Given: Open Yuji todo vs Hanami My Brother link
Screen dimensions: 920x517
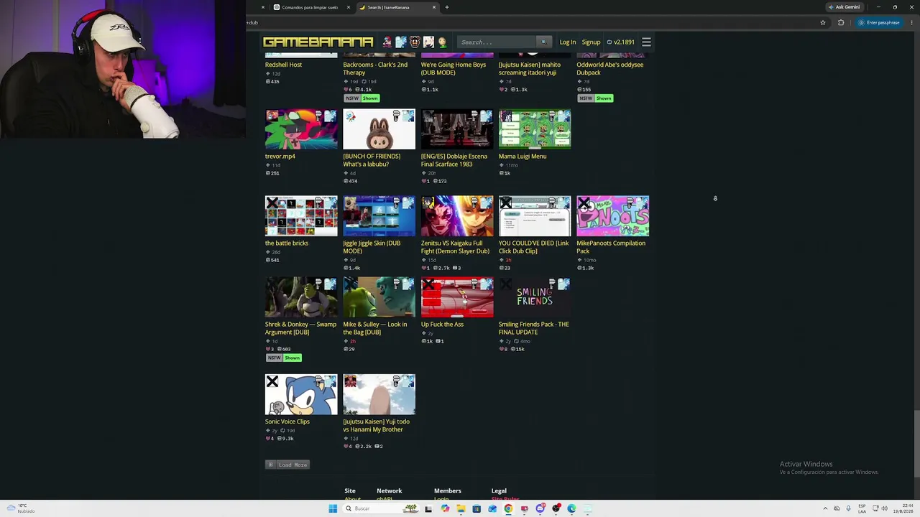Looking at the screenshot, I should [x=376, y=426].
